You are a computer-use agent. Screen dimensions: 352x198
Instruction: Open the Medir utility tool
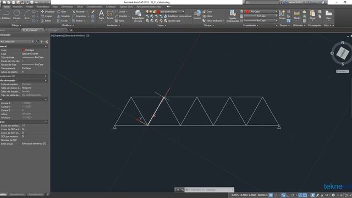click(x=297, y=15)
